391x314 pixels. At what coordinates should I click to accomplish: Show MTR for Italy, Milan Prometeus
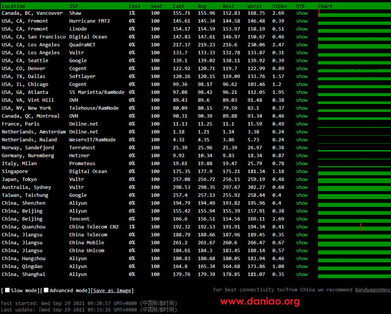(x=302, y=164)
